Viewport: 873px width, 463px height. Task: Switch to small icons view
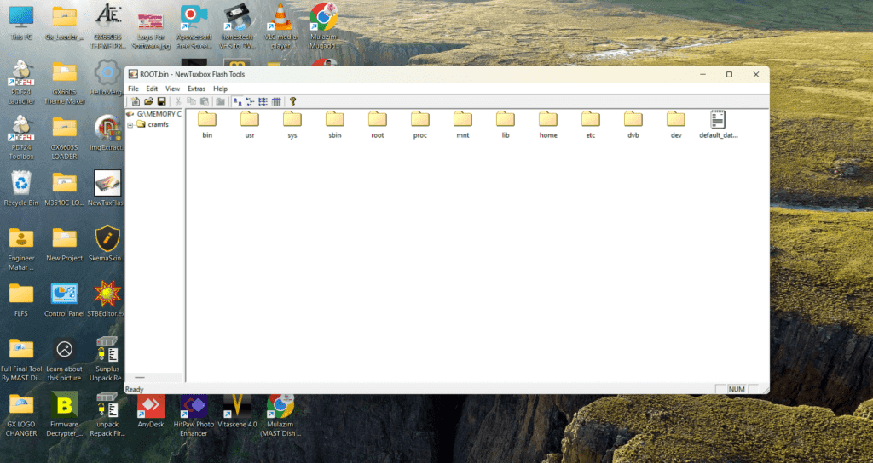[x=250, y=101]
